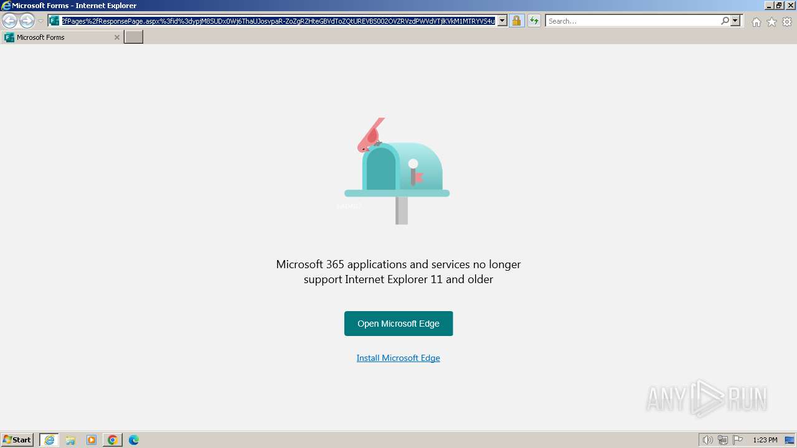
Task: Open the network tray icon
Action: (723, 440)
